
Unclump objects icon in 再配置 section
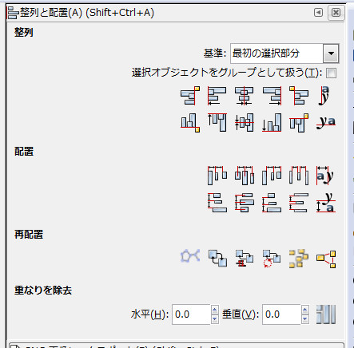pyautogui.click(x=326, y=258)
